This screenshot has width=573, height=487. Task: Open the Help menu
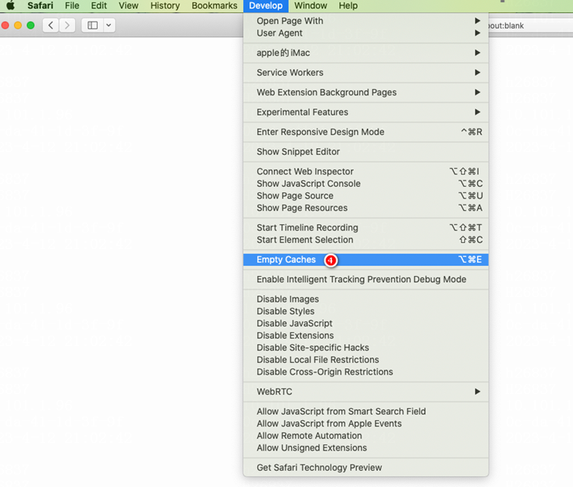coord(348,5)
